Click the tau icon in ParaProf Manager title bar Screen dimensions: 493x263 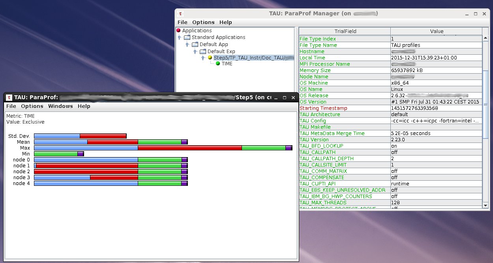pos(180,13)
